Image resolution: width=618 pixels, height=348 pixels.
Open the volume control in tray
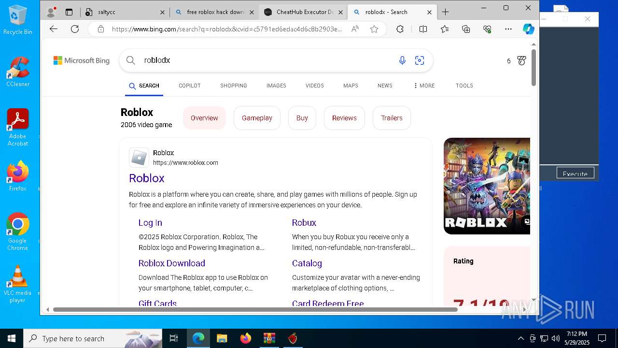[x=556, y=338]
